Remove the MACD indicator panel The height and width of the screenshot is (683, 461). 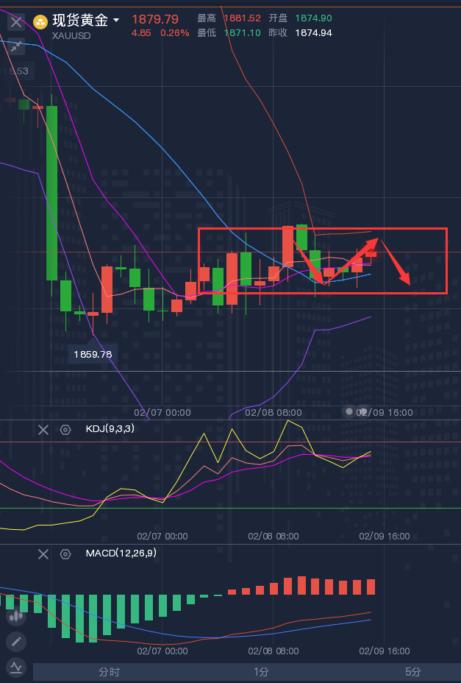pyautogui.click(x=43, y=554)
